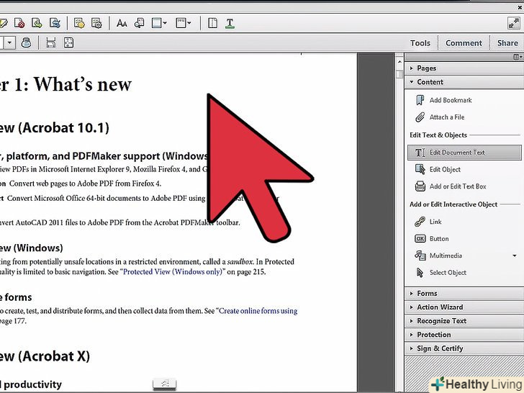Click the '(Acrobat 10.1)' heading text
The image size is (524, 393).
[x=63, y=128]
